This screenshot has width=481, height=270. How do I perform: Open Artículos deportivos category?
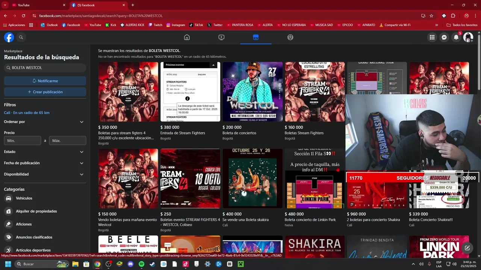(x=33, y=250)
